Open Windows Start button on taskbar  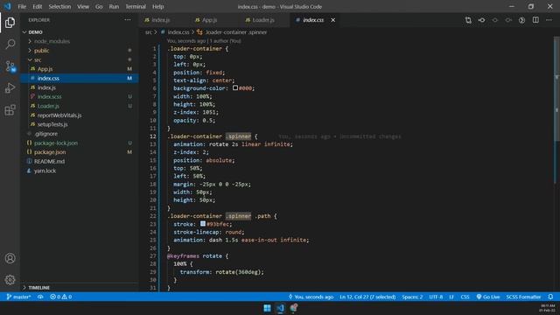(x=267, y=308)
